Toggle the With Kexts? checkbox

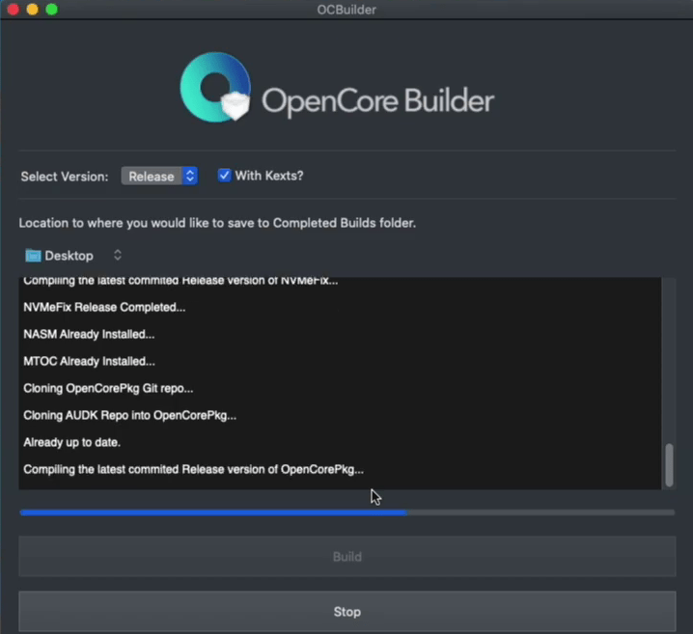[224, 176]
